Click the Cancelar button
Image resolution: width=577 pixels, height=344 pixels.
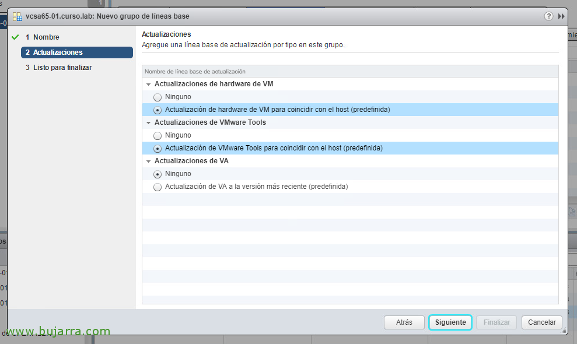pyautogui.click(x=541, y=322)
